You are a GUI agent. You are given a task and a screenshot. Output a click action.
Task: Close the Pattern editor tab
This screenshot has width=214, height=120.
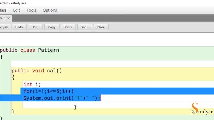pyautogui.click(x=8, y=18)
